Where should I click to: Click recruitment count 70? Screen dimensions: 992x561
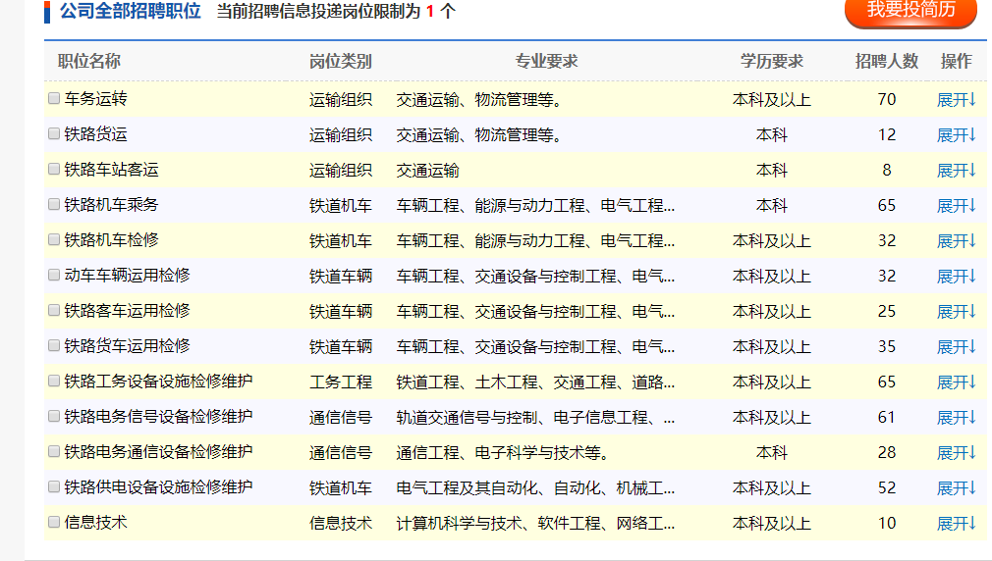point(886,99)
